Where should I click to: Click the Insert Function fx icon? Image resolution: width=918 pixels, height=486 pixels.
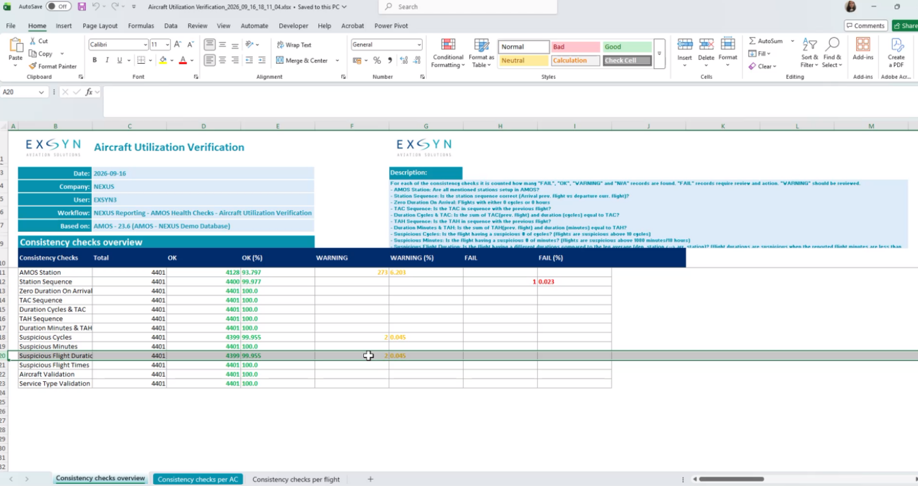tap(89, 92)
